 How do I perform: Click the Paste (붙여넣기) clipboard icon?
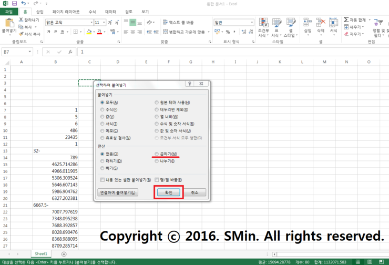(x=9, y=23)
